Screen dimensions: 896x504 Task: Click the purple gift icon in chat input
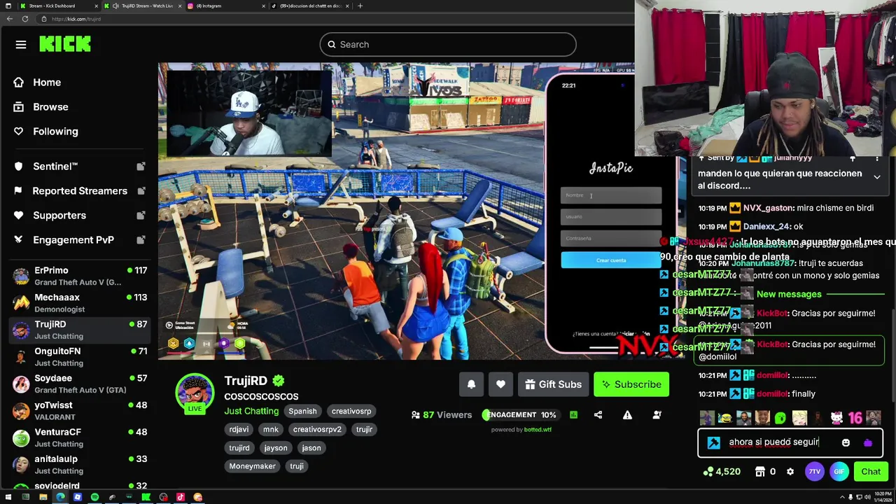(x=868, y=442)
